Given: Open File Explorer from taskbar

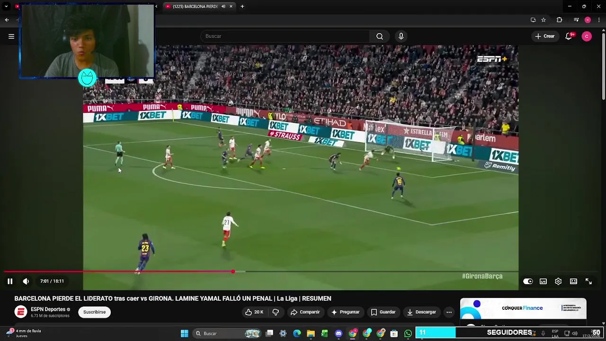Looking at the screenshot, I should coord(311,333).
